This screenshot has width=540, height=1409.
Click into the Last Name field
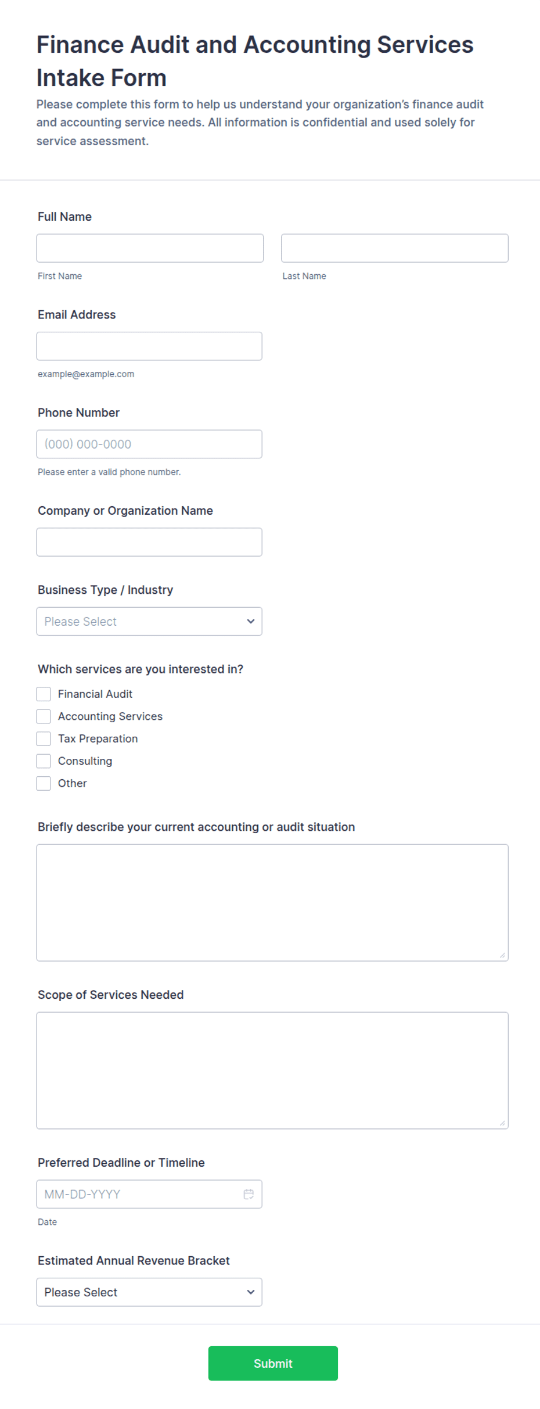pyautogui.click(x=395, y=248)
